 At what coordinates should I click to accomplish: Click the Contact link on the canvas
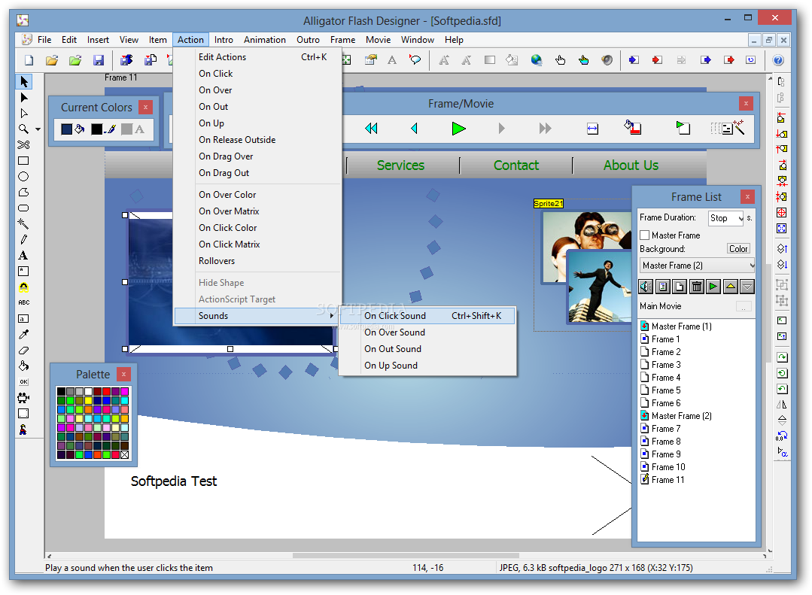click(515, 165)
